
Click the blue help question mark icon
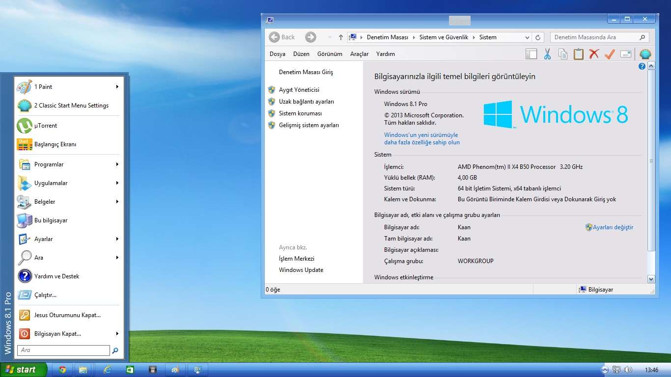click(x=642, y=66)
